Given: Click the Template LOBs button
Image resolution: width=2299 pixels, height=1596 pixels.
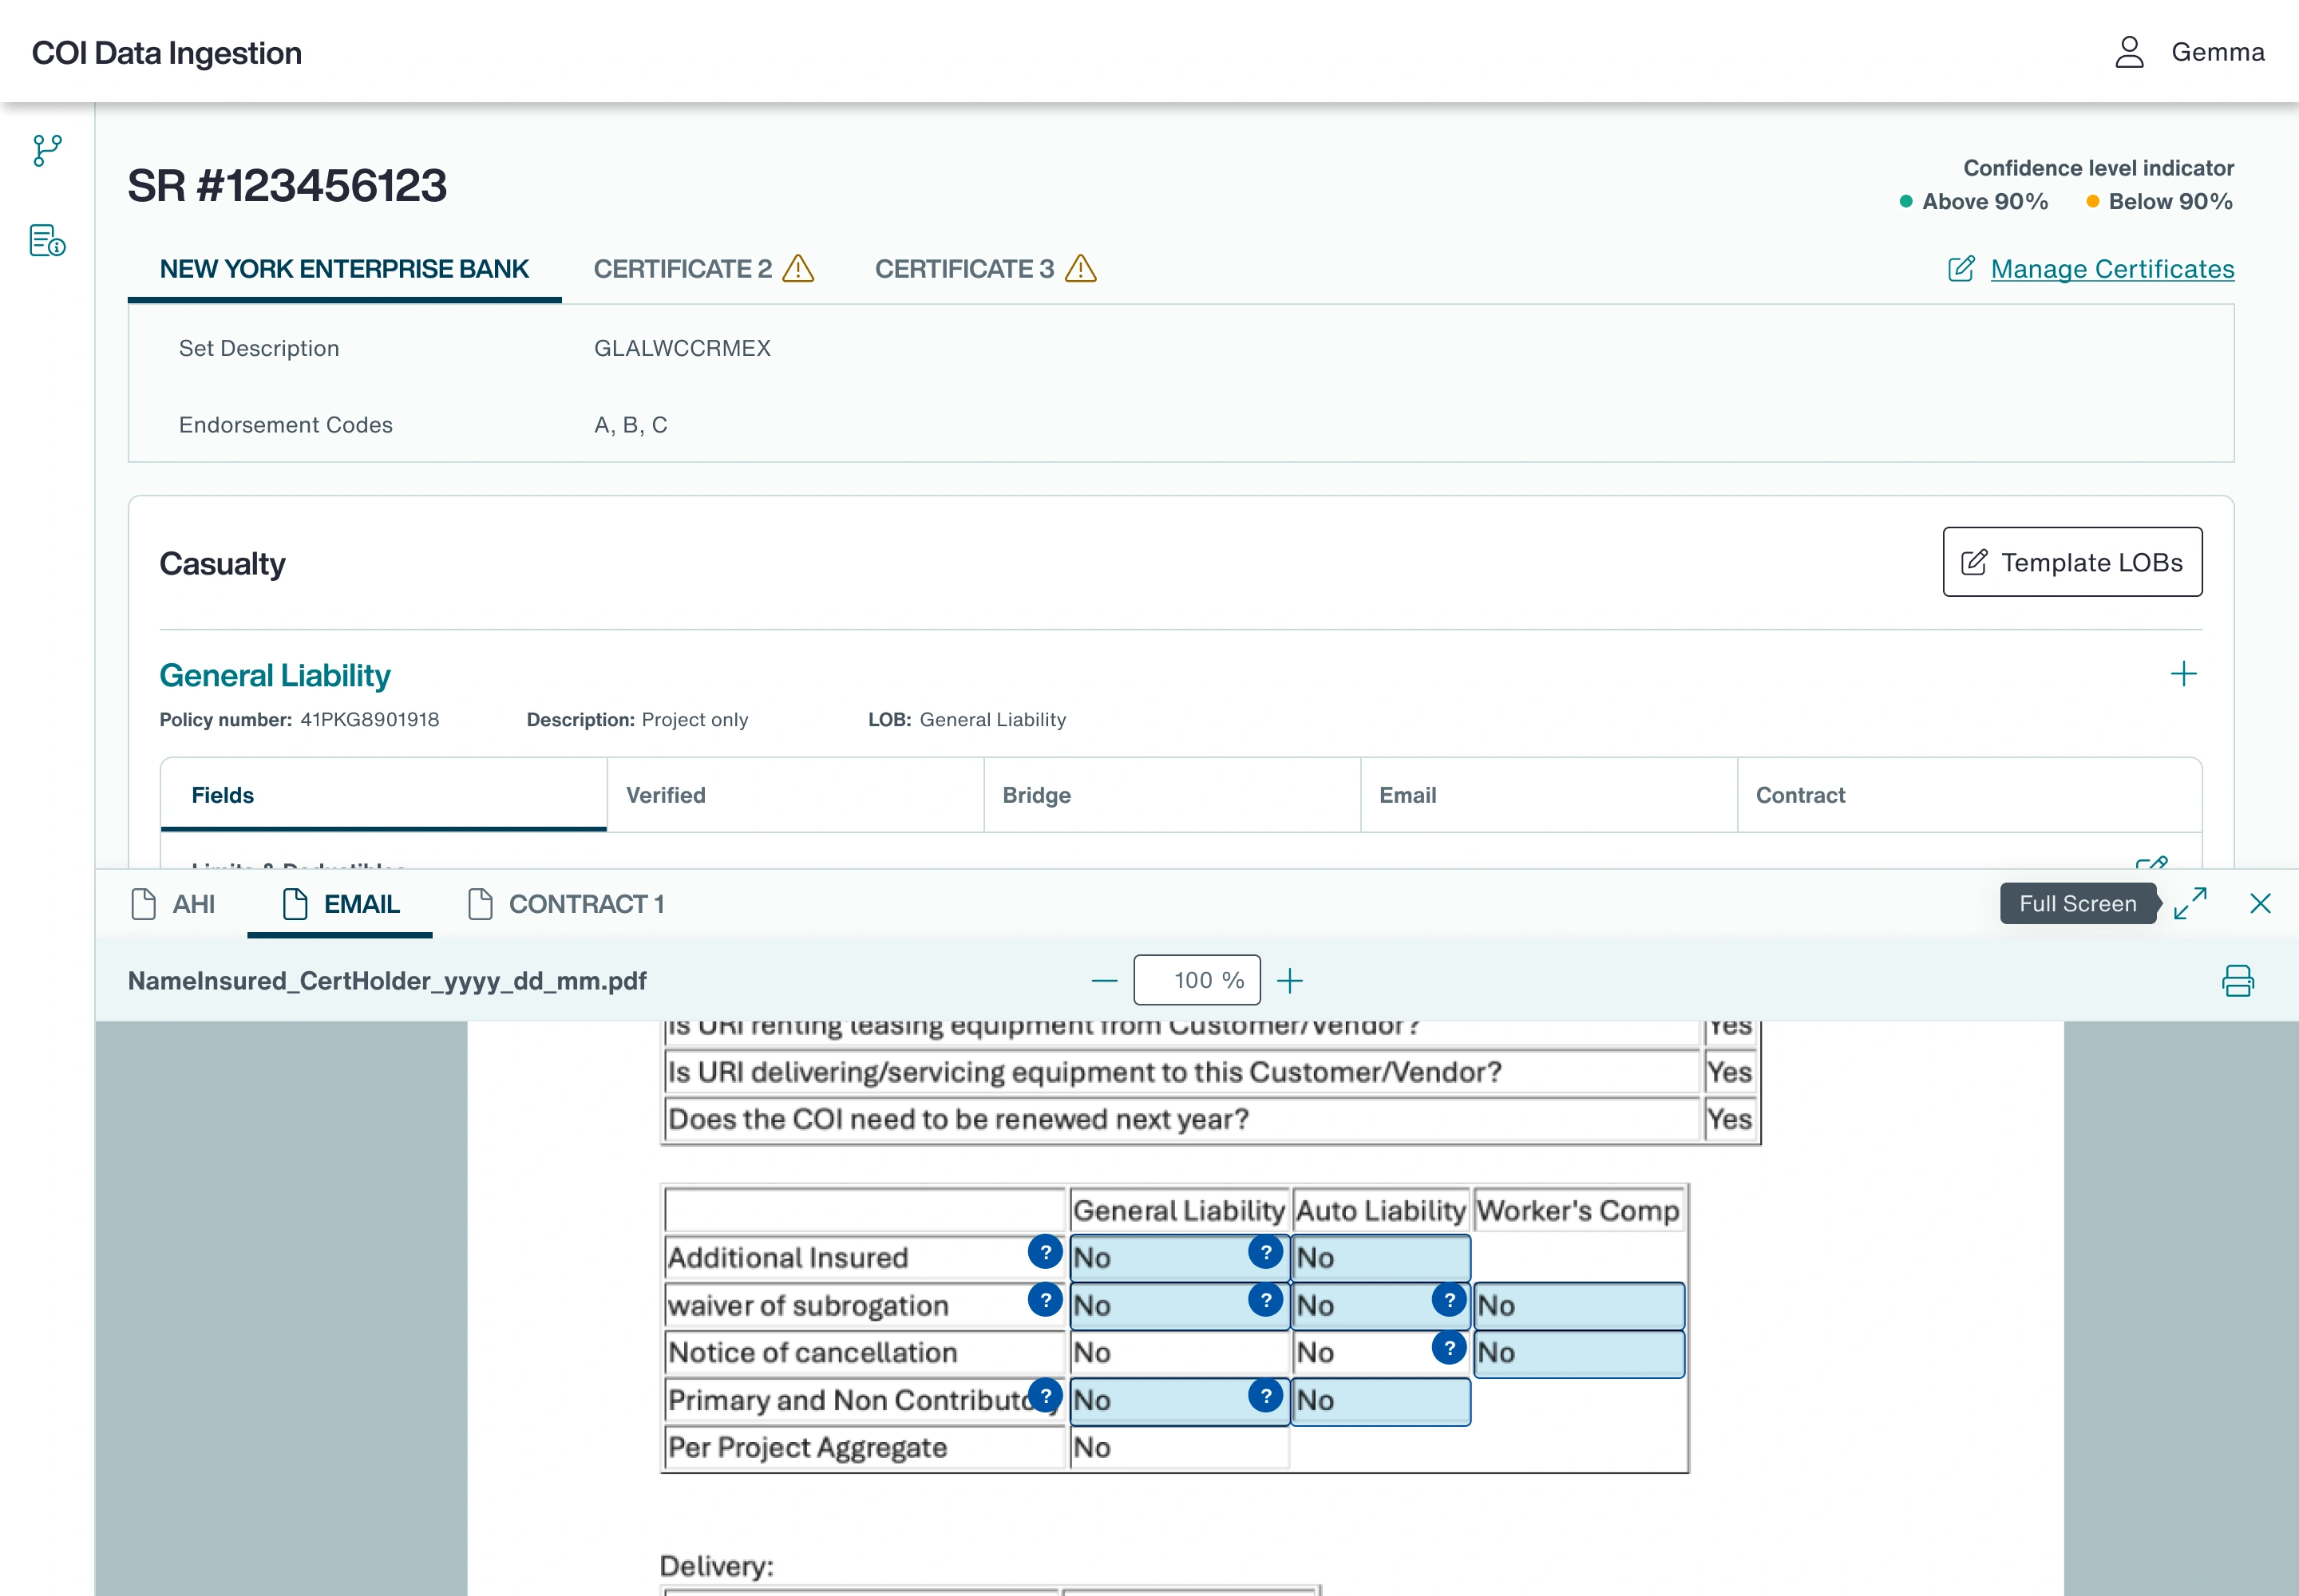Looking at the screenshot, I should pyautogui.click(x=2072, y=562).
